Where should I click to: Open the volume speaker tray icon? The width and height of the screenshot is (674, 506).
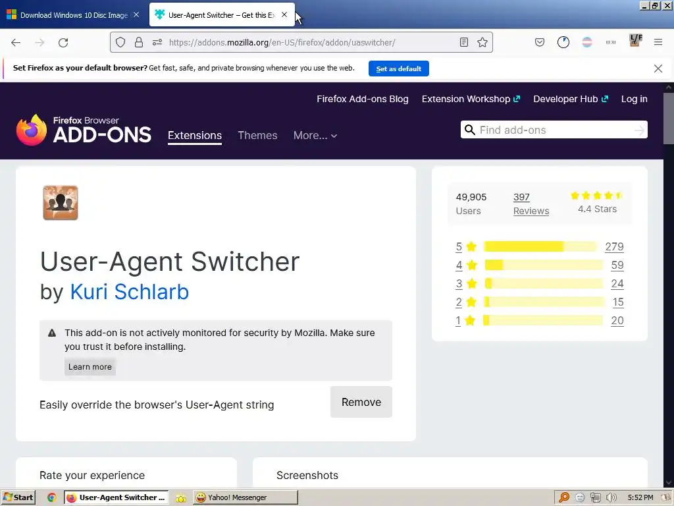point(611,497)
